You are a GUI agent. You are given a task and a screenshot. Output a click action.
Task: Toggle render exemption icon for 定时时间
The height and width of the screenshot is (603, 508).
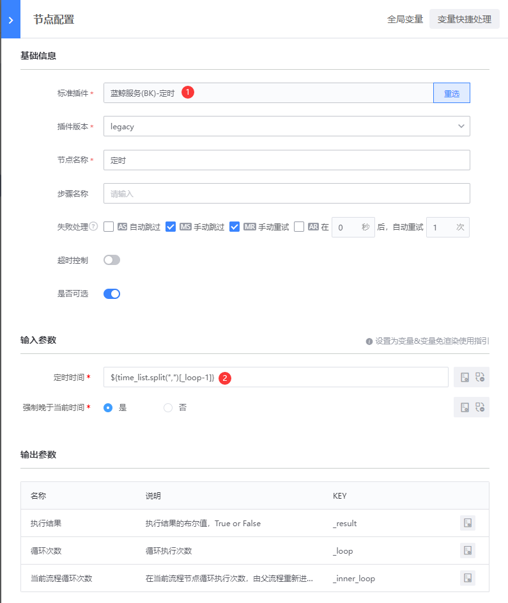480,377
